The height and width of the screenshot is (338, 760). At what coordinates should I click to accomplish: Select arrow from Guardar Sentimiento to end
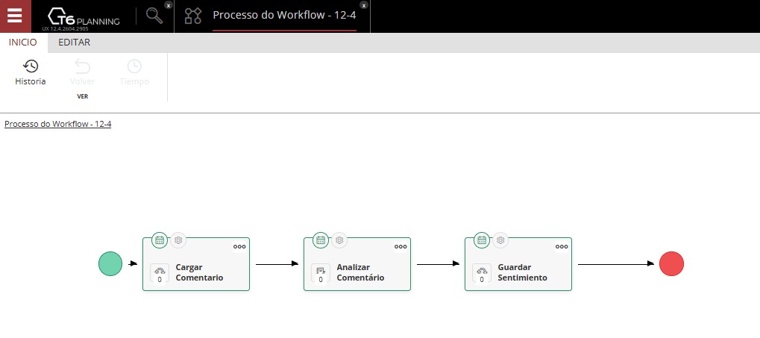pos(616,264)
